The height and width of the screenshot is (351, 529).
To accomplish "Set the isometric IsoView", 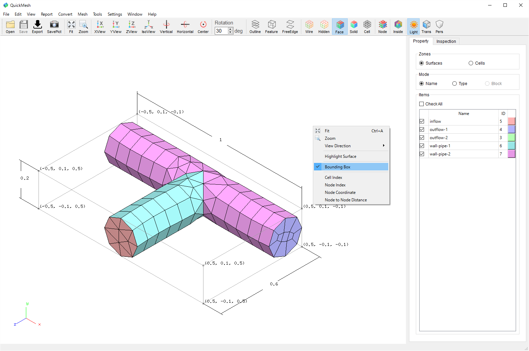I will click(149, 27).
